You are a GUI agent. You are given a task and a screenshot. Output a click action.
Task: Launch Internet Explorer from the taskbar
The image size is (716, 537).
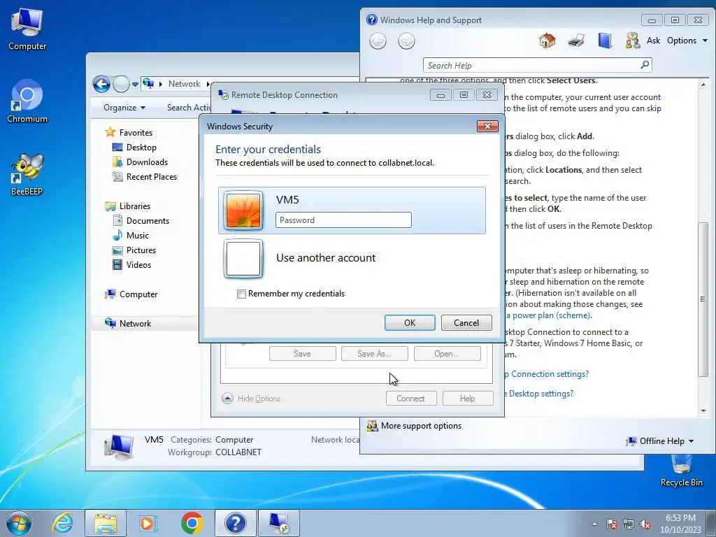(62, 523)
